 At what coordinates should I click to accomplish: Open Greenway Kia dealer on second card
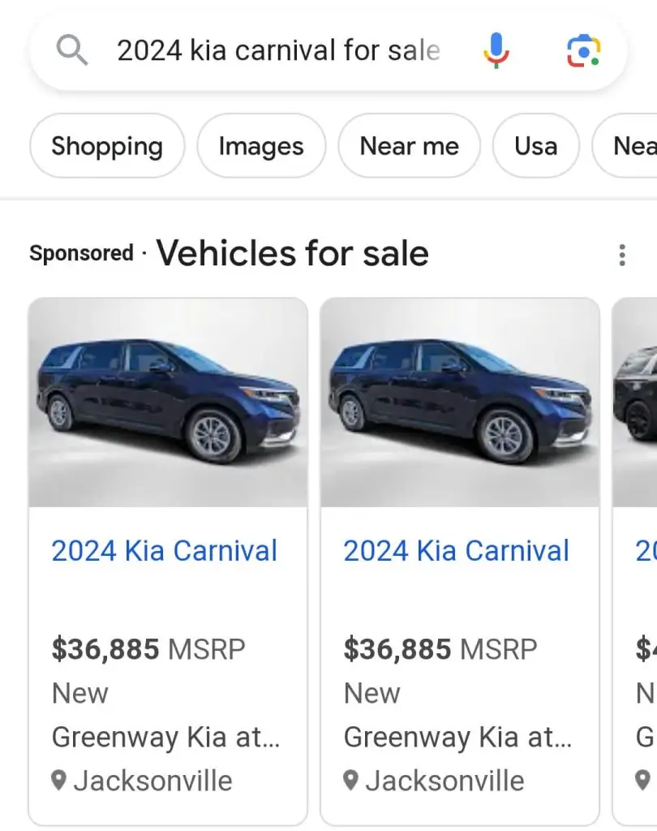click(457, 737)
